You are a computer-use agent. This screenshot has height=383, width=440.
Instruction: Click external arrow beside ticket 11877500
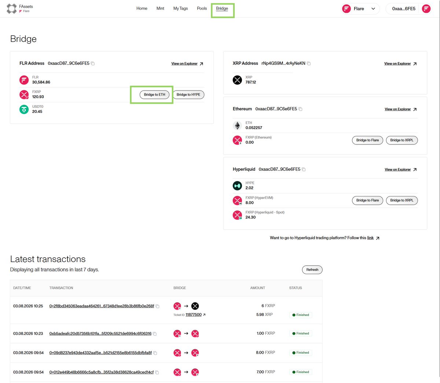click(x=204, y=315)
